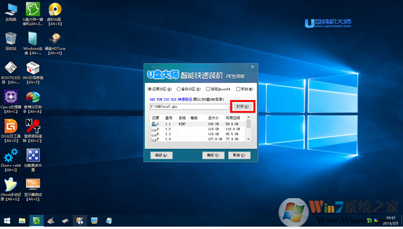Launch the 傲梅分区助手 desktop icon
The width and height of the screenshot is (403, 229).
[x=33, y=102]
